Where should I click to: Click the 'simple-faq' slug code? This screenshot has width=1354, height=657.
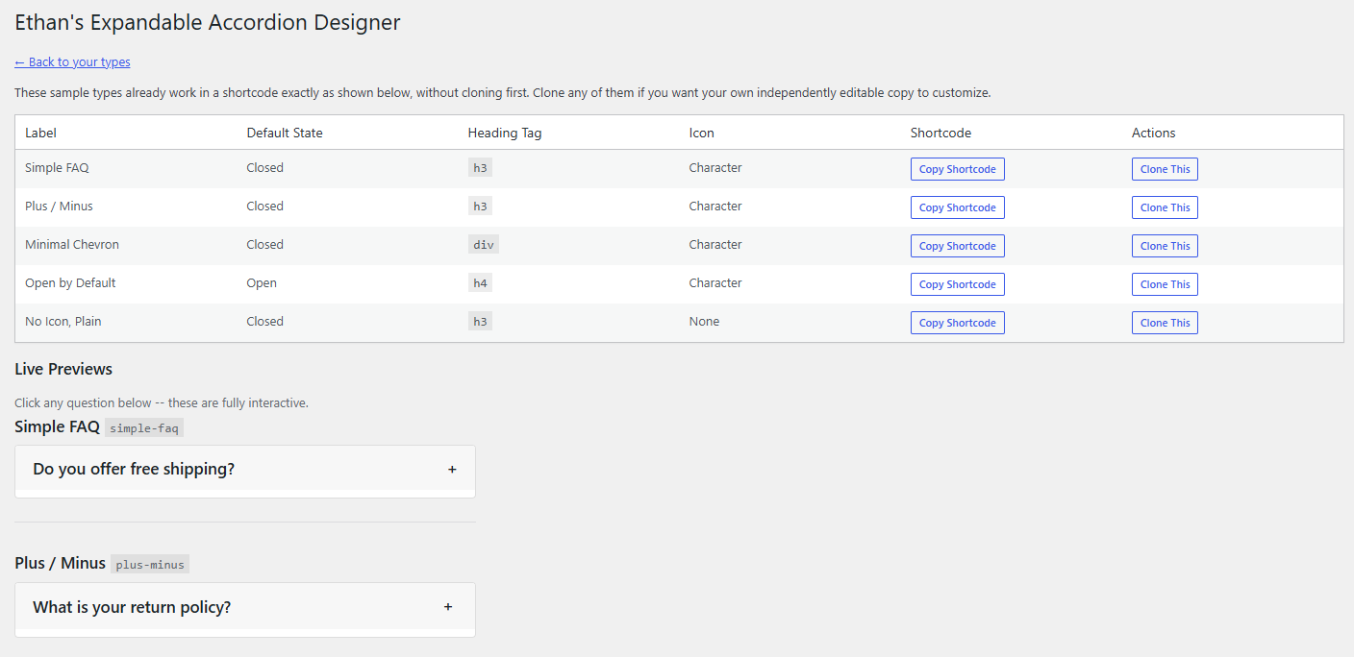coord(144,428)
